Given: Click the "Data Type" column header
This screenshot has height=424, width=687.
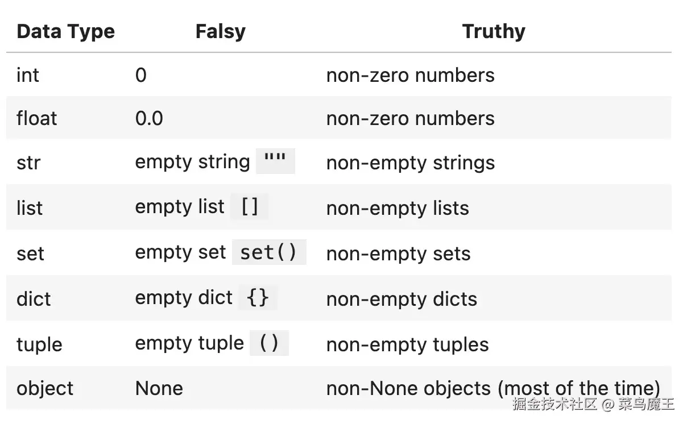Looking at the screenshot, I should (65, 31).
